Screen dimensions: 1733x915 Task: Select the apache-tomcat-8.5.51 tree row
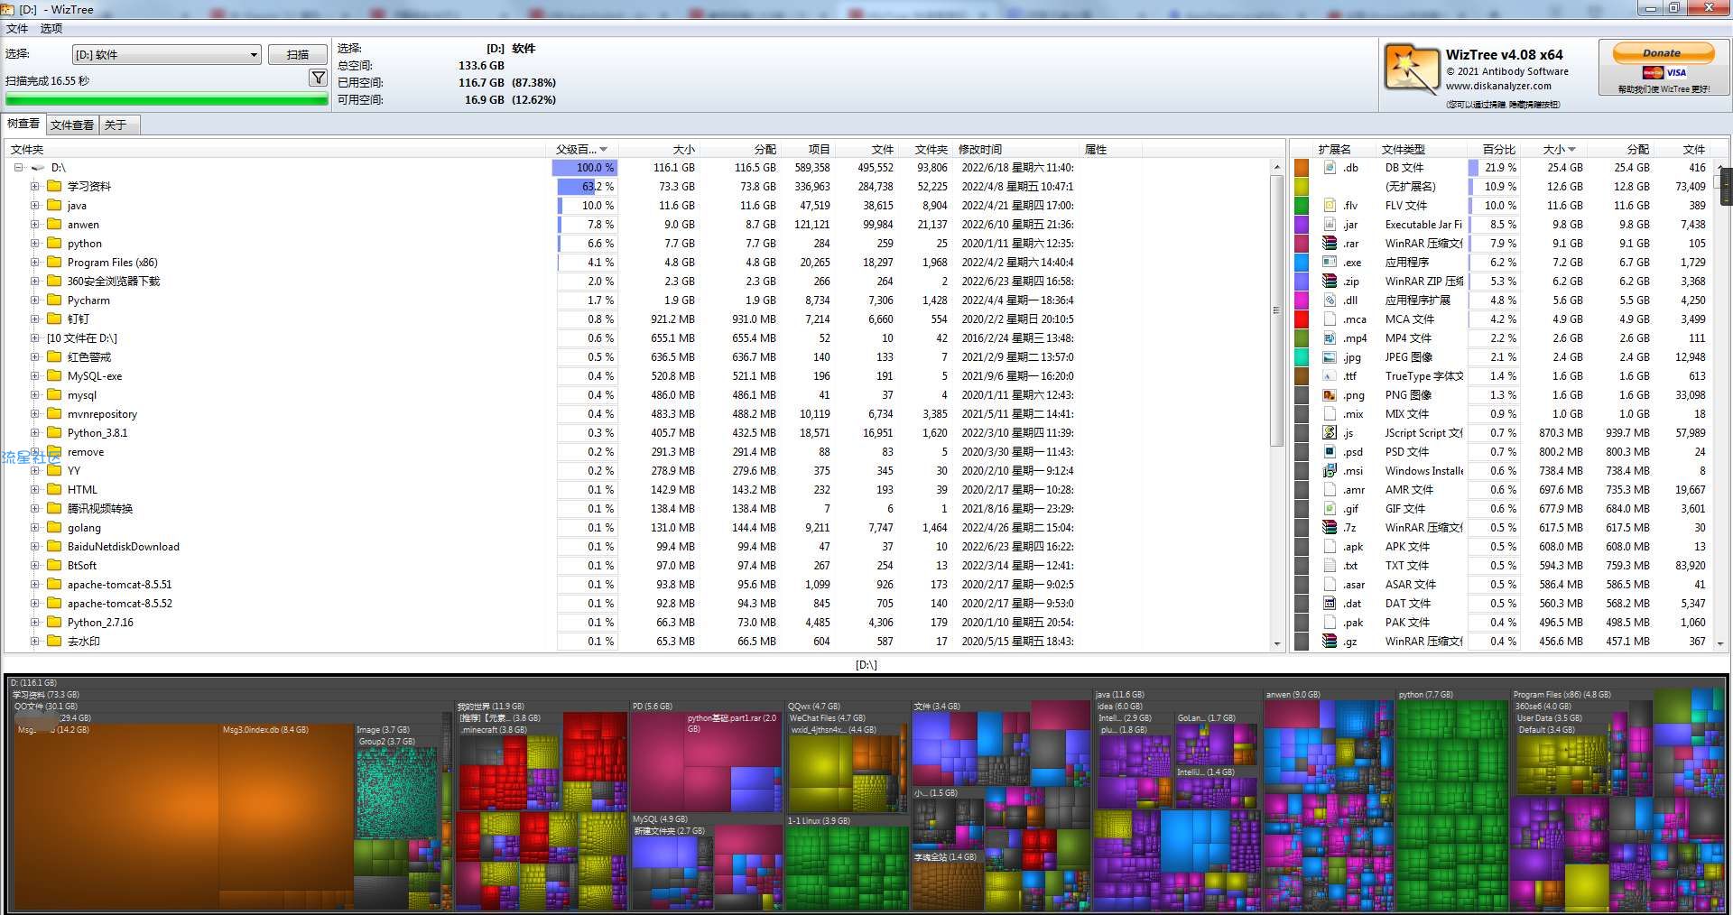pos(119,585)
